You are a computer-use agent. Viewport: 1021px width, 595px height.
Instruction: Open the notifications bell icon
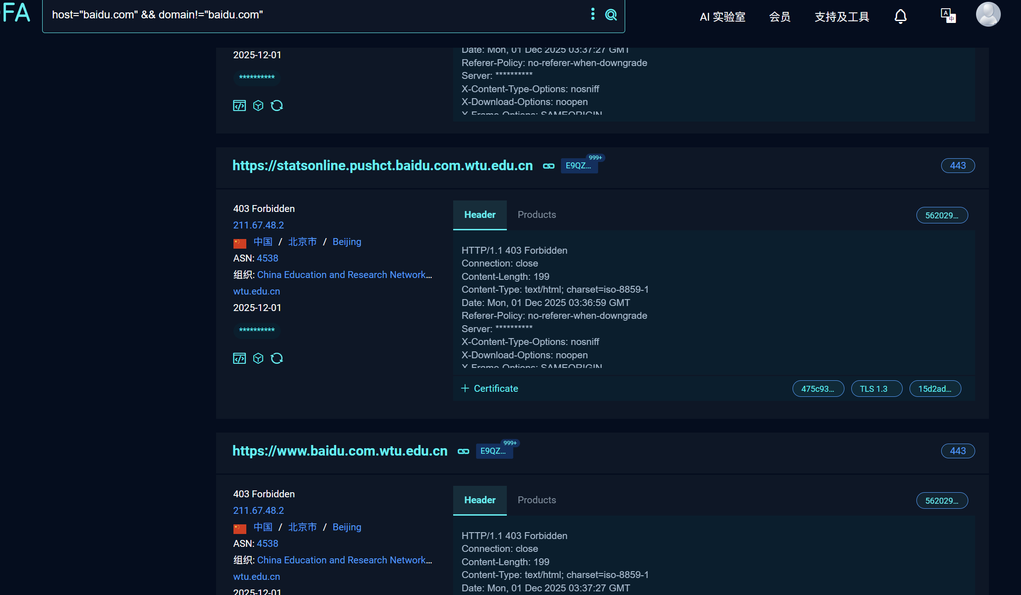(x=900, y=17)
